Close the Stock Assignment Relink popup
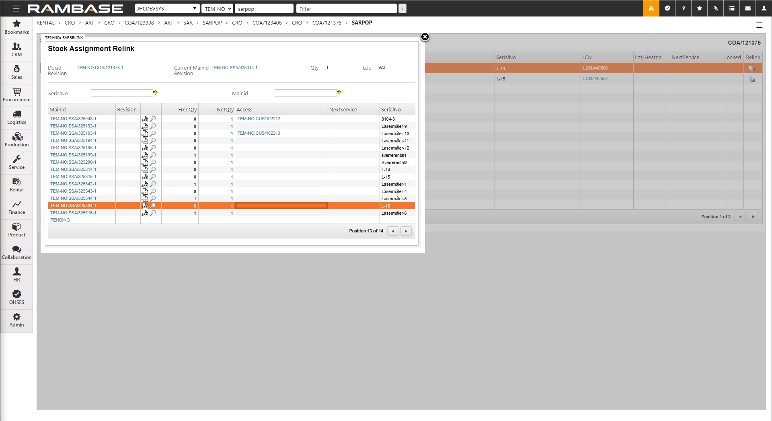This screenshot has width=772, height=421. 425,37
